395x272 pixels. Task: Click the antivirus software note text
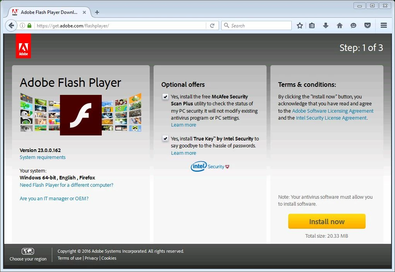pos(325,200)
